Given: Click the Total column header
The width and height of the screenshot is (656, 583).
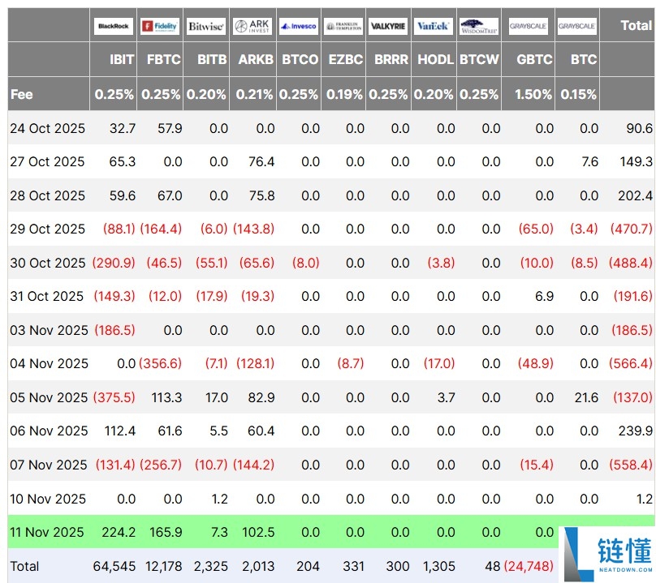Looking at the screenshot, I should (636, 26).
